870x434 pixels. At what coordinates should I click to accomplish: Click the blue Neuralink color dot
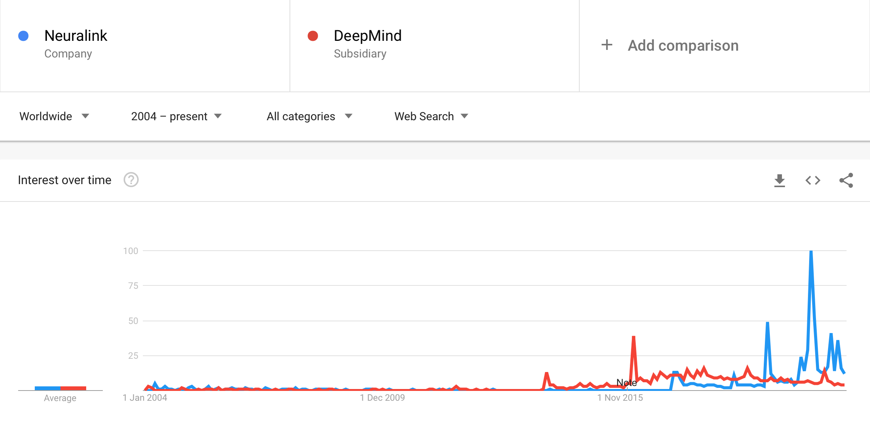pyautogui.click(x=23, y=36)
